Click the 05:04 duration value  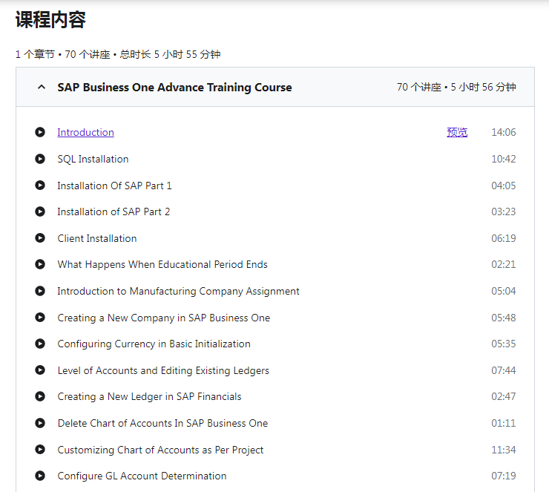[504, 291]
